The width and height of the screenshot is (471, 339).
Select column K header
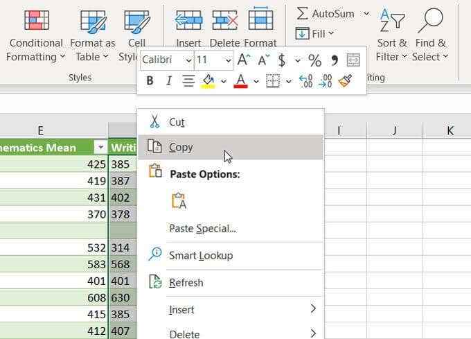click(447, 130)
